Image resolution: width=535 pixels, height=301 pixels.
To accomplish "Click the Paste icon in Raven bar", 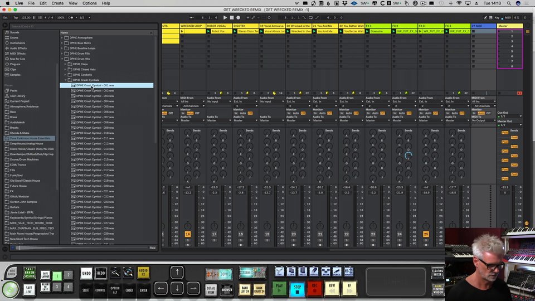I will [x=303, y=272].
